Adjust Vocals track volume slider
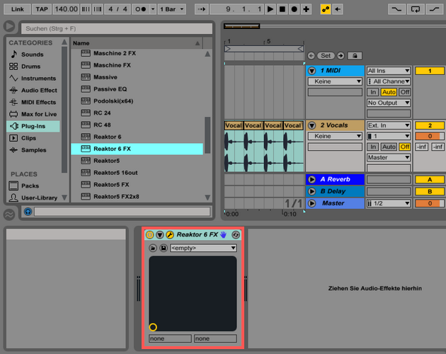The height and width of the screenshot is (354, 446). pos(430,136)
